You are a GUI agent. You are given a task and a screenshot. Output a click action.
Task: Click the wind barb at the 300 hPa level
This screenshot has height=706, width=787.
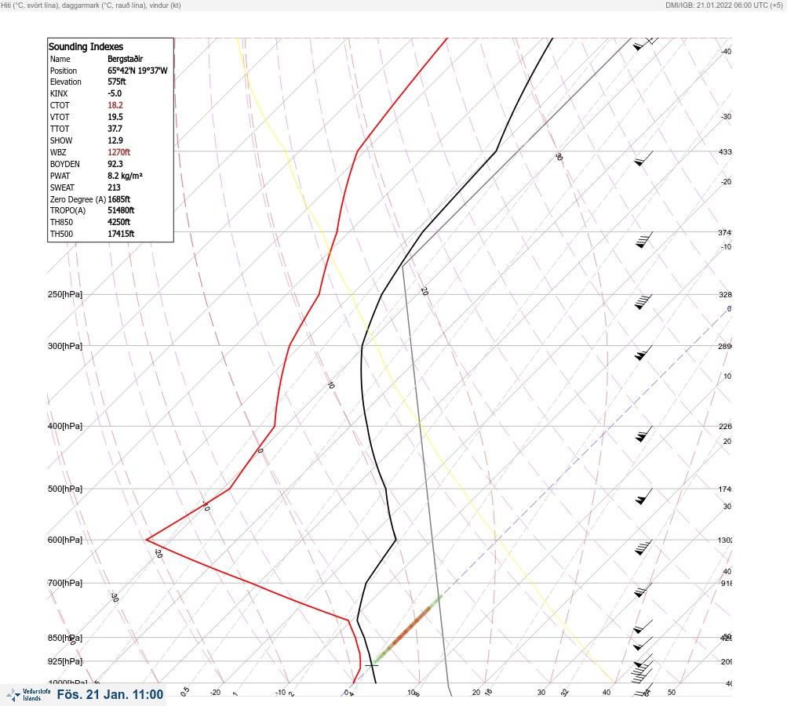(643, 353)
